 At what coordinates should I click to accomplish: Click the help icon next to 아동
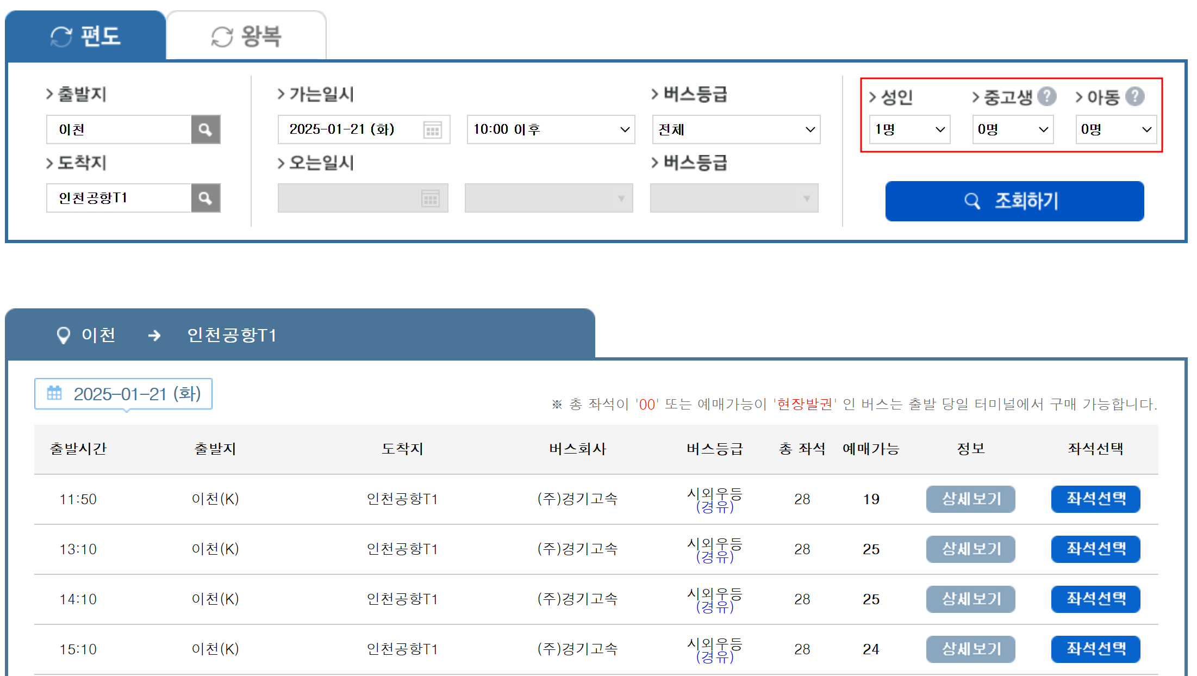1134,97
